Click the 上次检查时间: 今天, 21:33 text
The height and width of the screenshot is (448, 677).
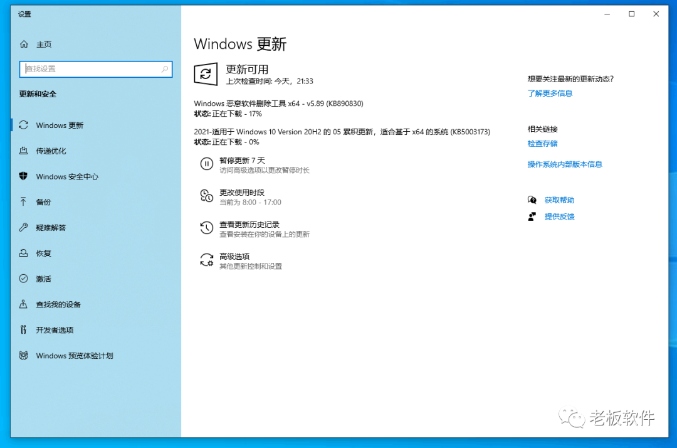coord(270,81)
